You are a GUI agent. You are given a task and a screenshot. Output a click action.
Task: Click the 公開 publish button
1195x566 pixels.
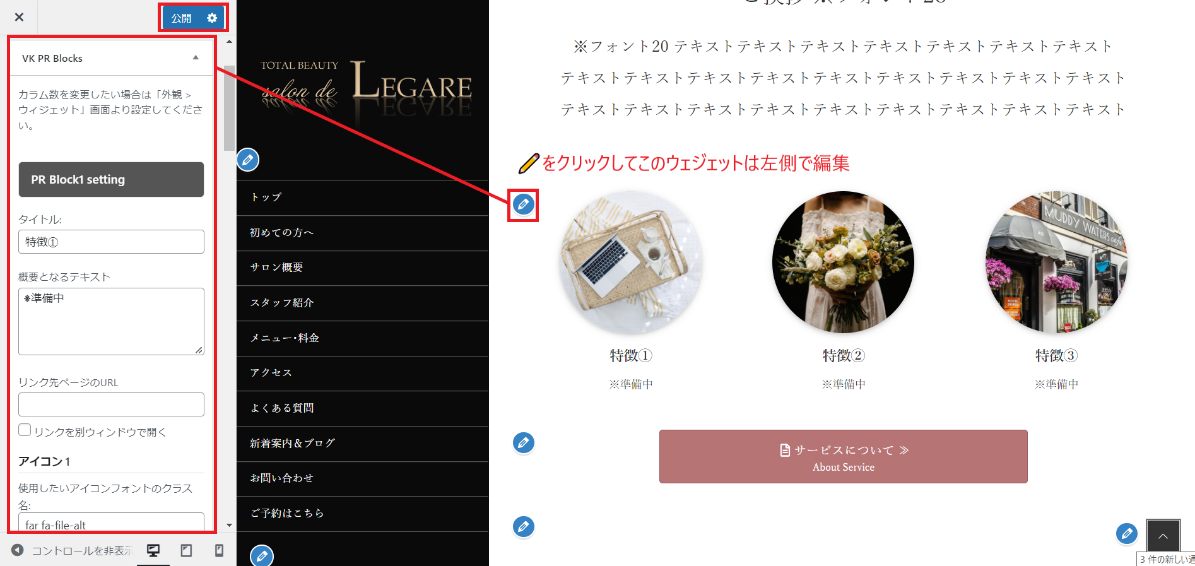182,18
